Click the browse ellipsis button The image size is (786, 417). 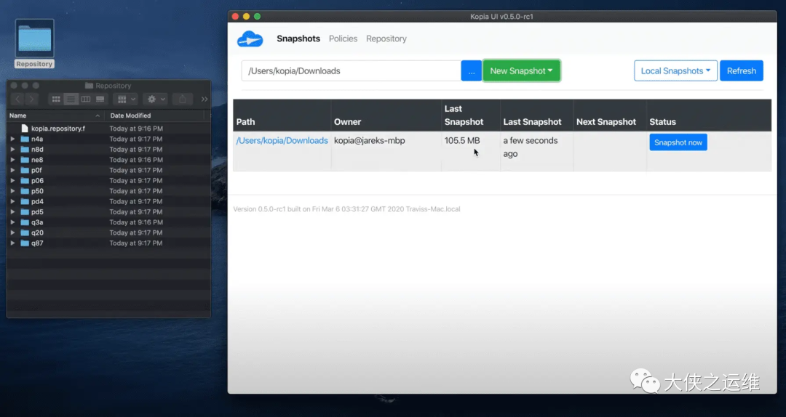[x=471, y=71]
